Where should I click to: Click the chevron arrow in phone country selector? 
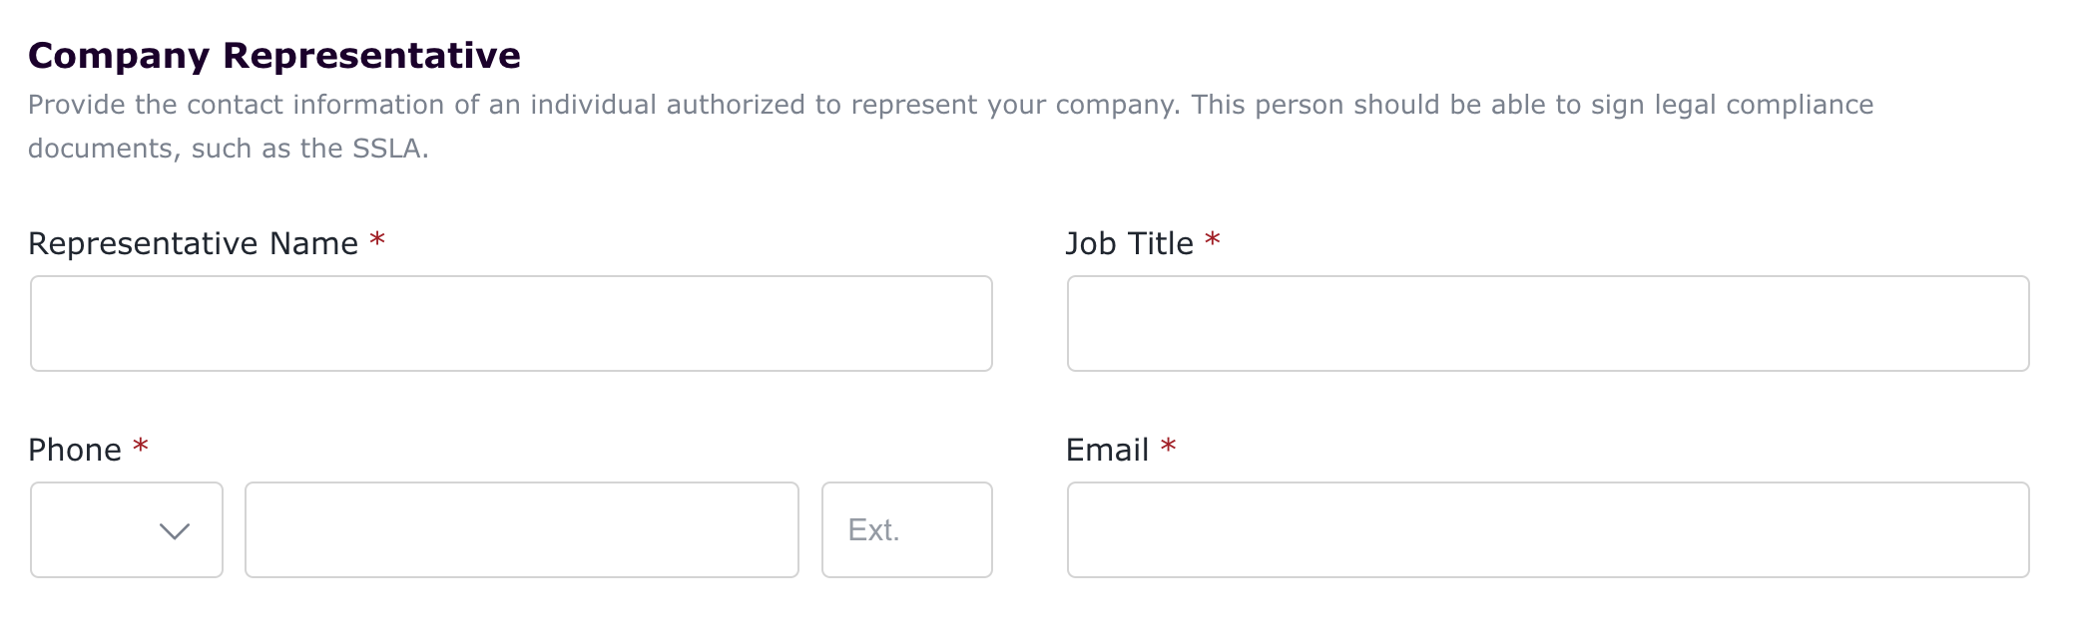click(x=175, y=531)
